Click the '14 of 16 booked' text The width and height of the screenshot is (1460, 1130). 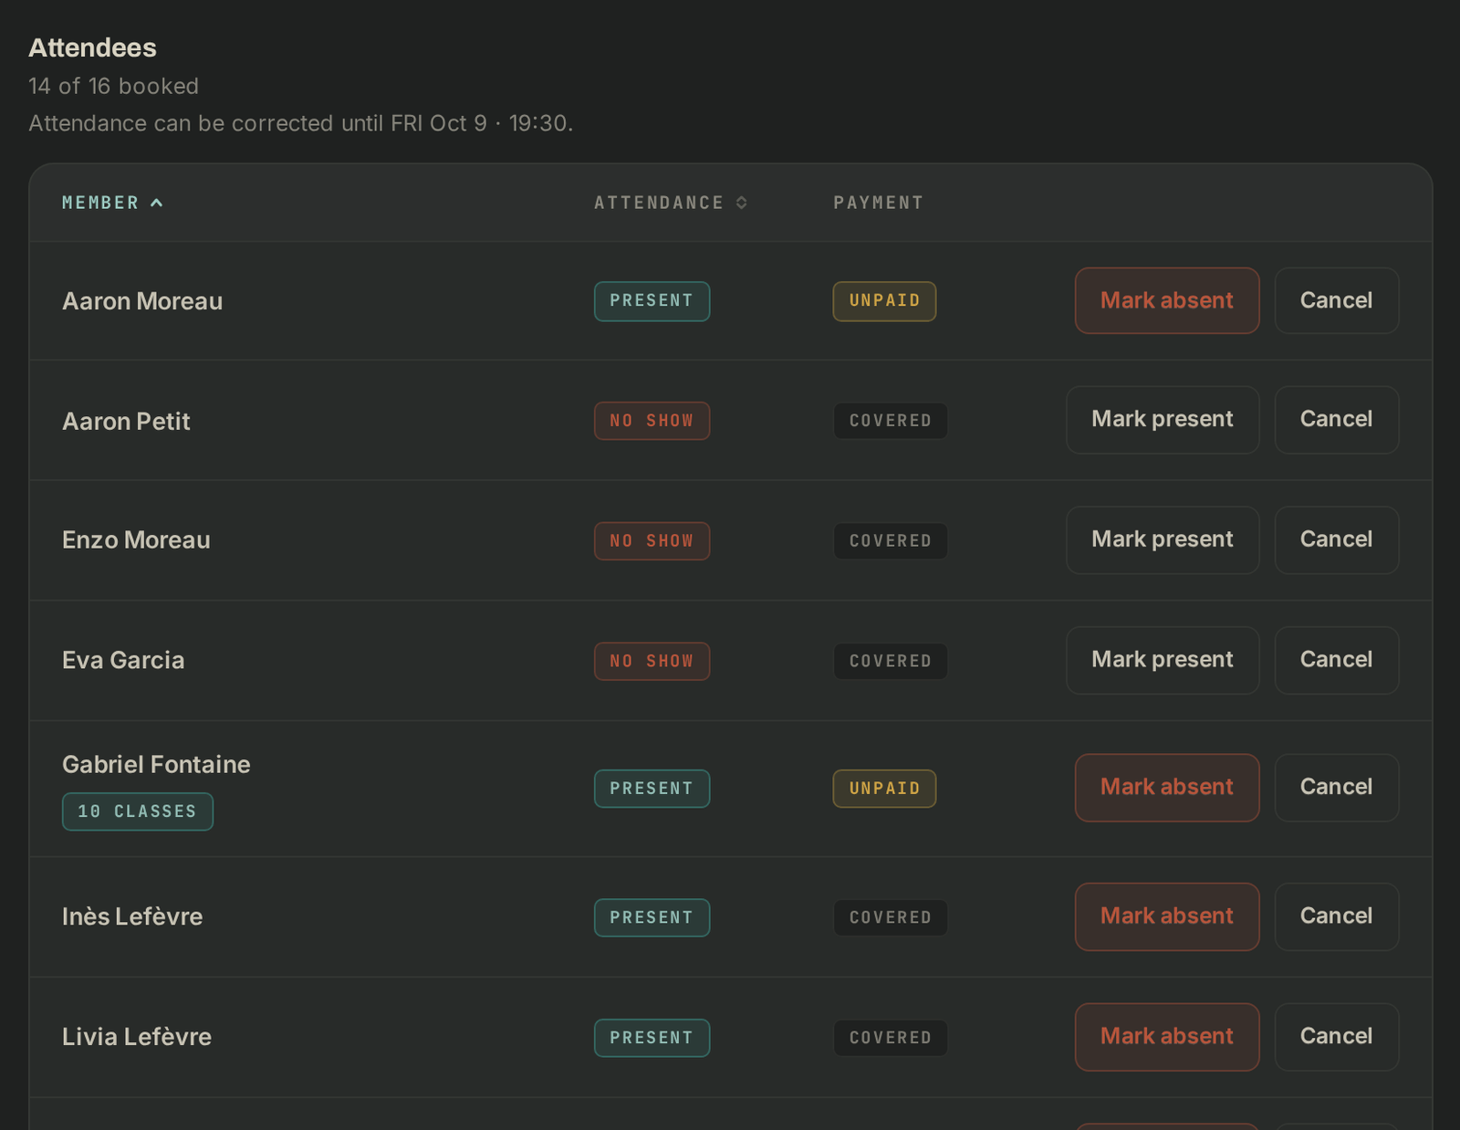[113, 86]
